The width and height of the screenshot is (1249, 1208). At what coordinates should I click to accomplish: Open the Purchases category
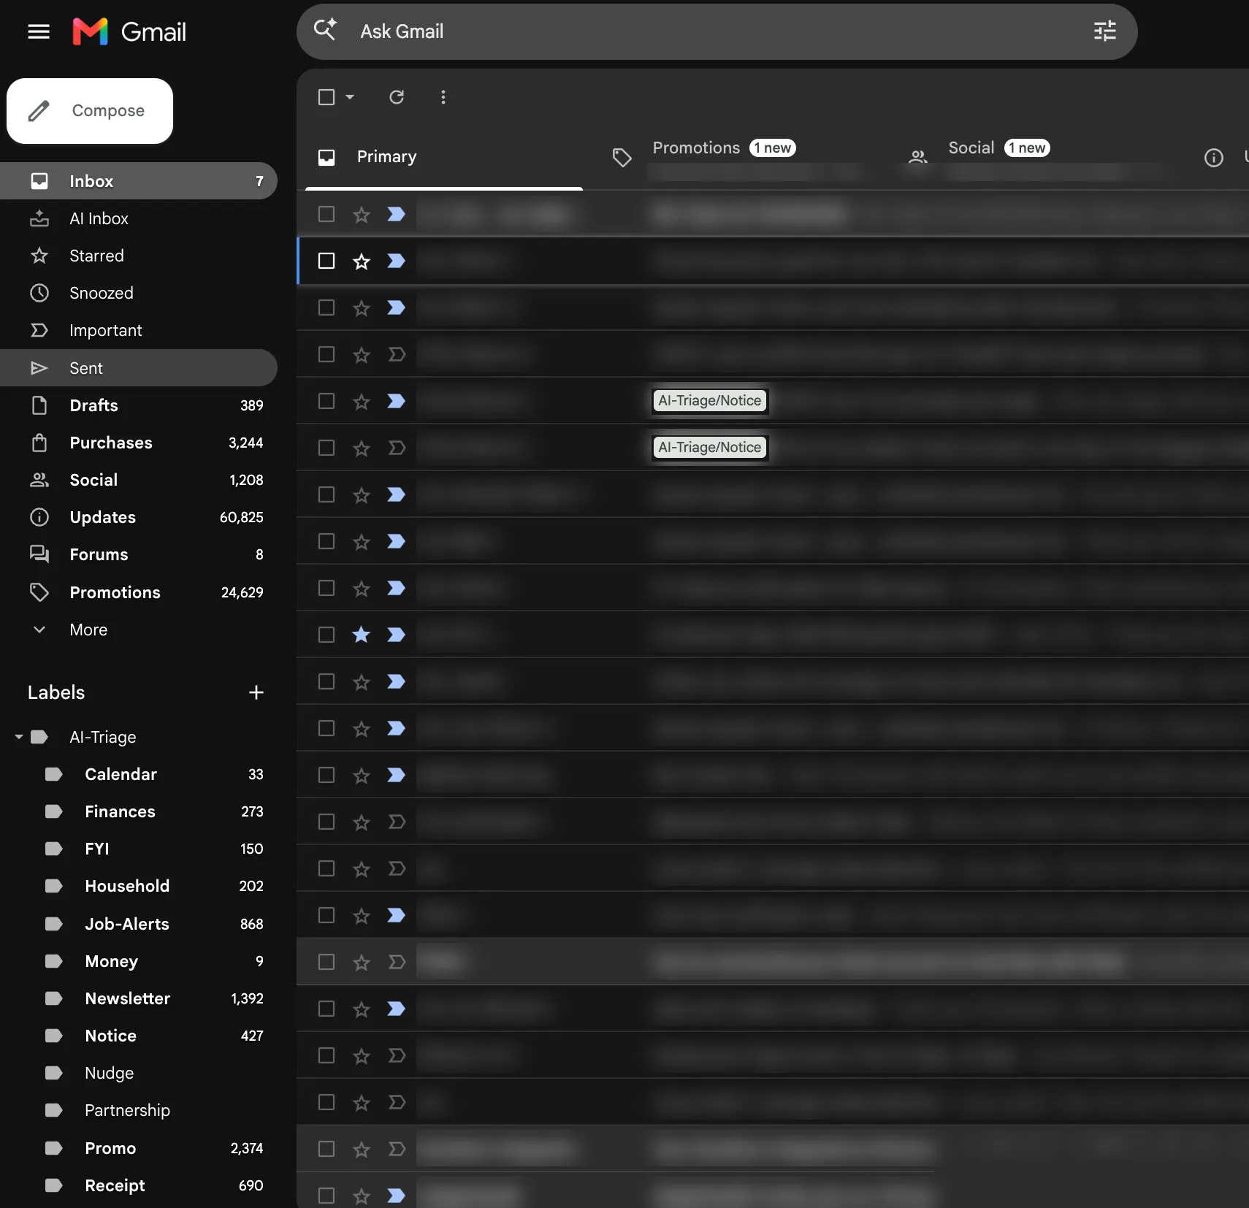(139, 443)
